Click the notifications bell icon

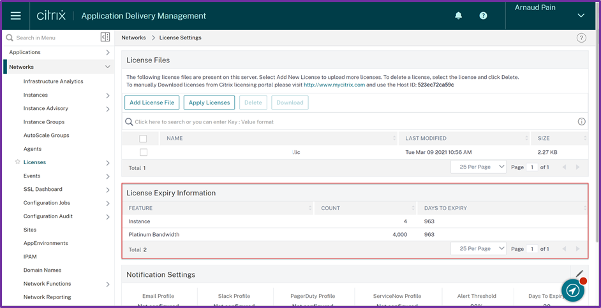click(x=458, y=16)
